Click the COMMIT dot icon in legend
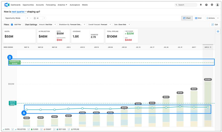 [x=44, y=129]
